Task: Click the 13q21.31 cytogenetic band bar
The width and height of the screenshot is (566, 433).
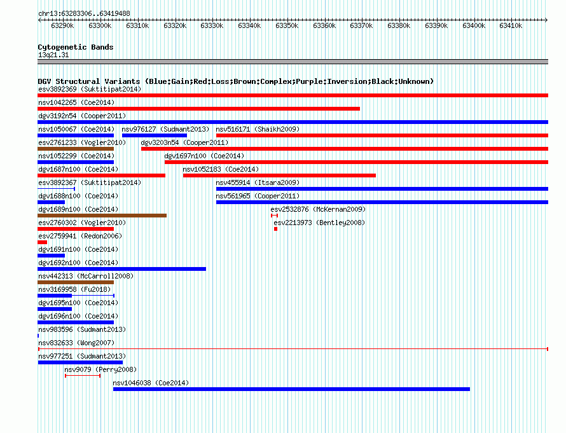Action: pos(293,62)
